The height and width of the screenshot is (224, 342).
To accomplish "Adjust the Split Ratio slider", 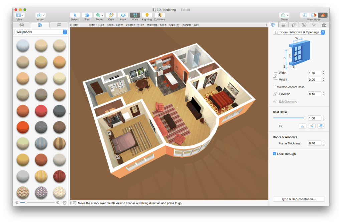I will pos(304,118).
